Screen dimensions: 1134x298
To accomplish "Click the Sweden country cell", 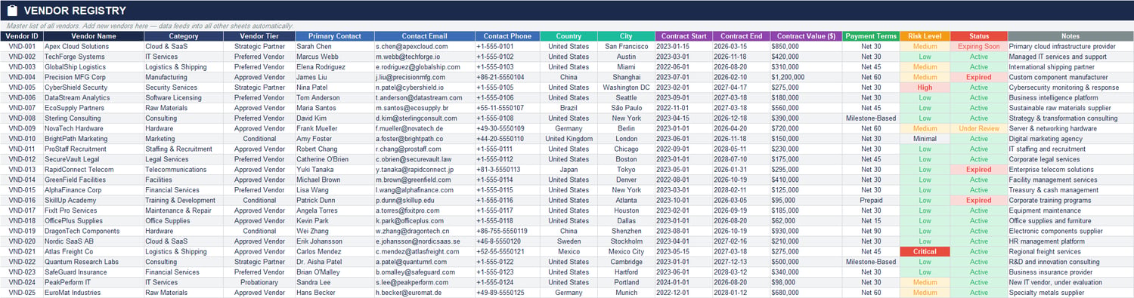I will click(569, 241).
